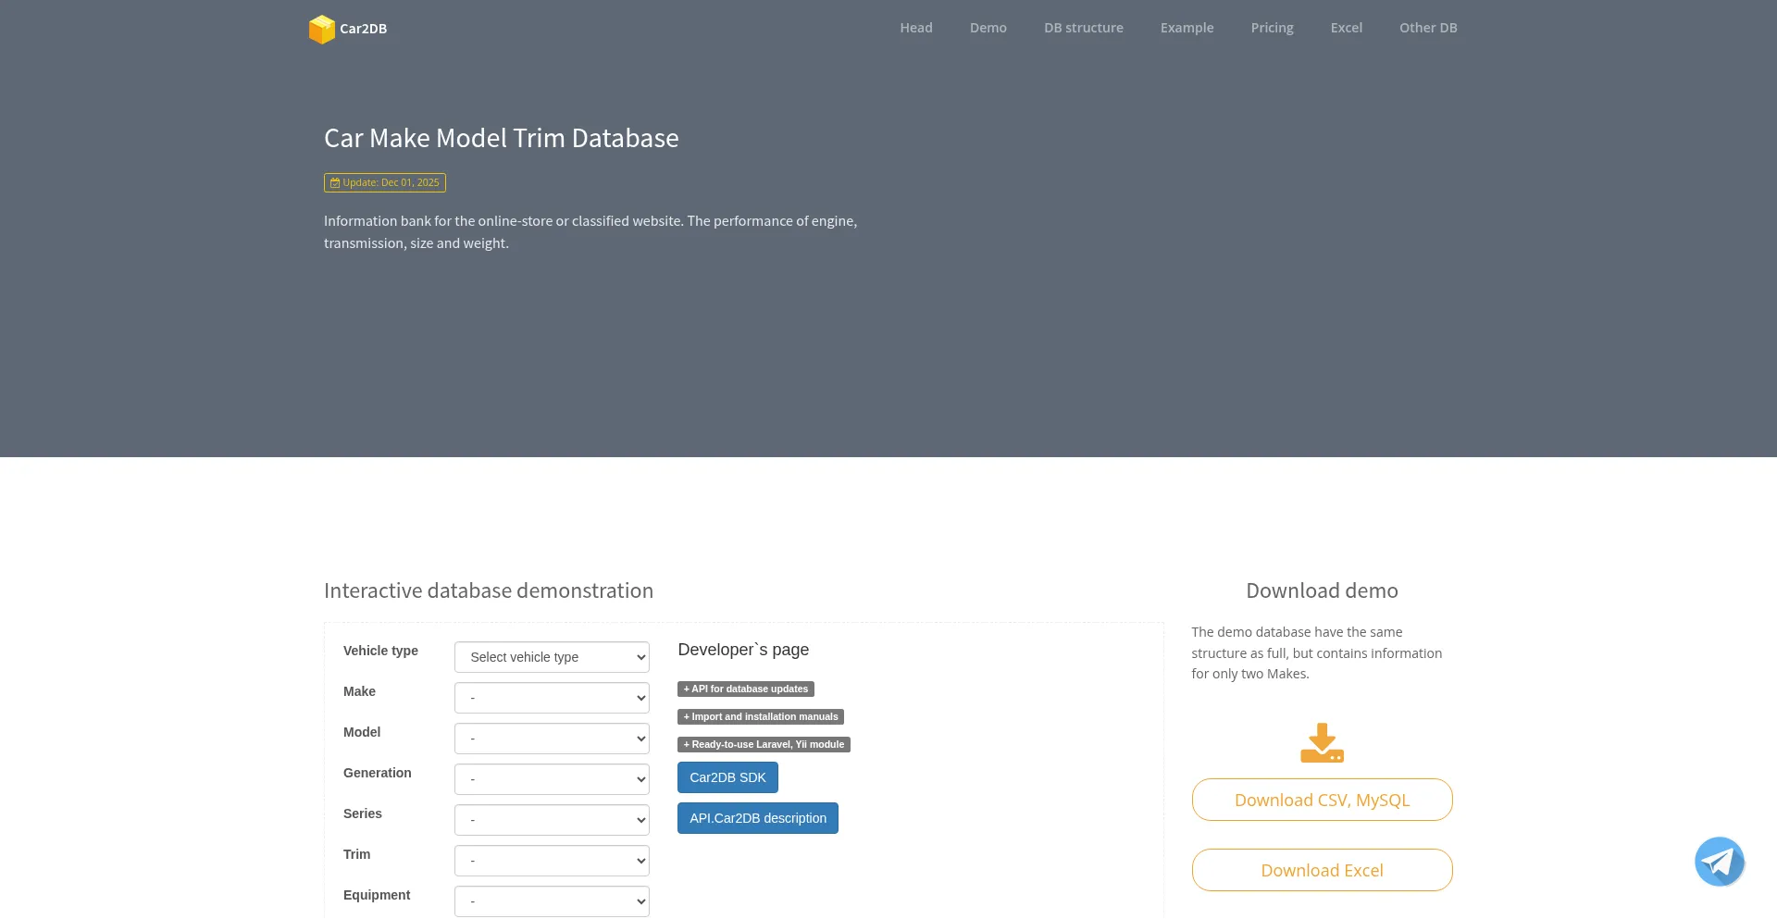
Task: Click the Car2DB yellow cube logo
Action: click(322, 29)
